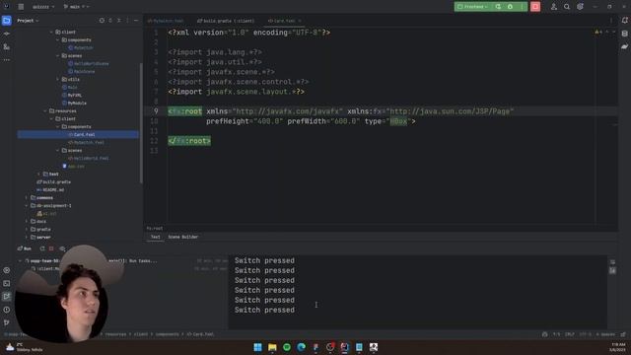Open the run configuration dropdown
Viewport: 631px width, 355px height.
coord(472,7)
